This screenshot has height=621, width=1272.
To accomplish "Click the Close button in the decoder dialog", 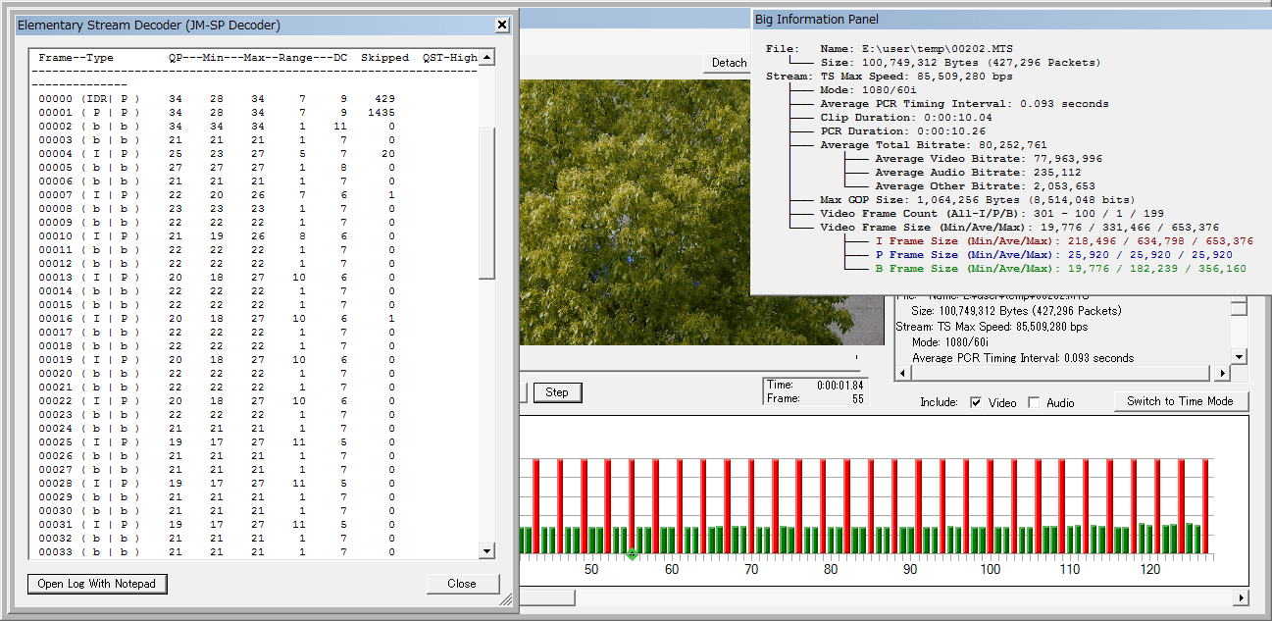I will pos(461,584).
